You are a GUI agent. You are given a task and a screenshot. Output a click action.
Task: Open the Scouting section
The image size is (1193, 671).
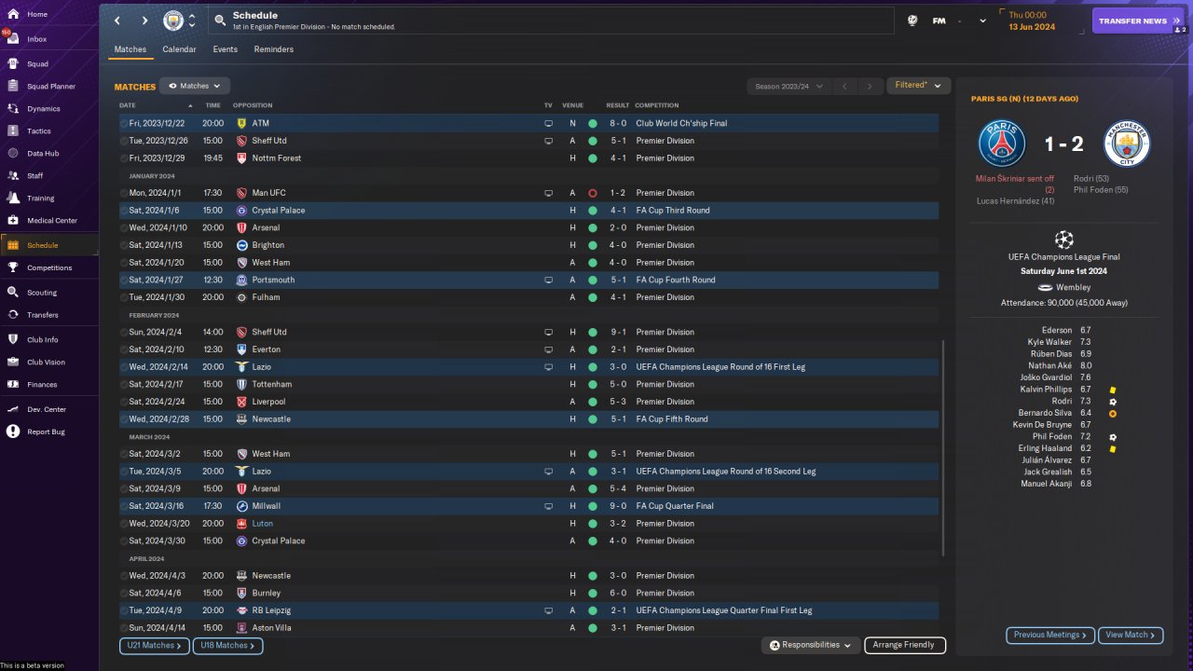coord(42,293)
